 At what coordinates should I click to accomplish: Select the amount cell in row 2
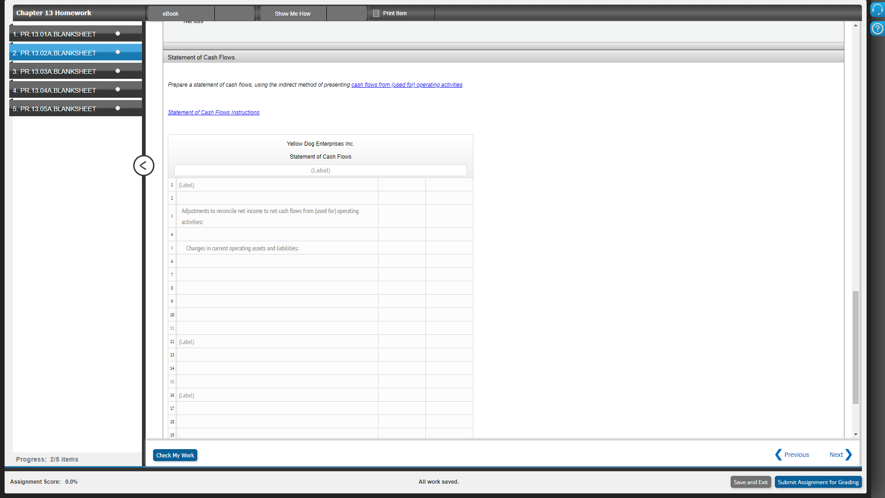(x=401, y=198)
